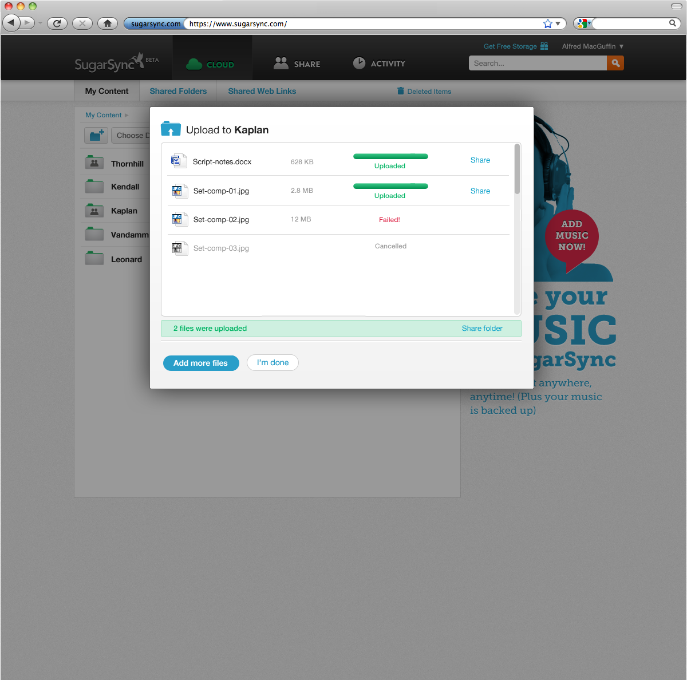Click the browser Stop loading icon
Screen dimensions: 687x680
(82, 23)
